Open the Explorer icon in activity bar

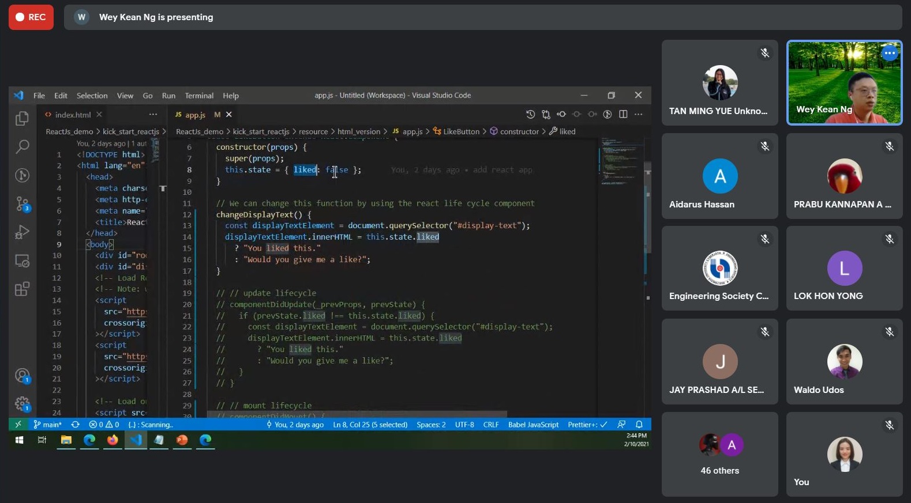point(22,118)
